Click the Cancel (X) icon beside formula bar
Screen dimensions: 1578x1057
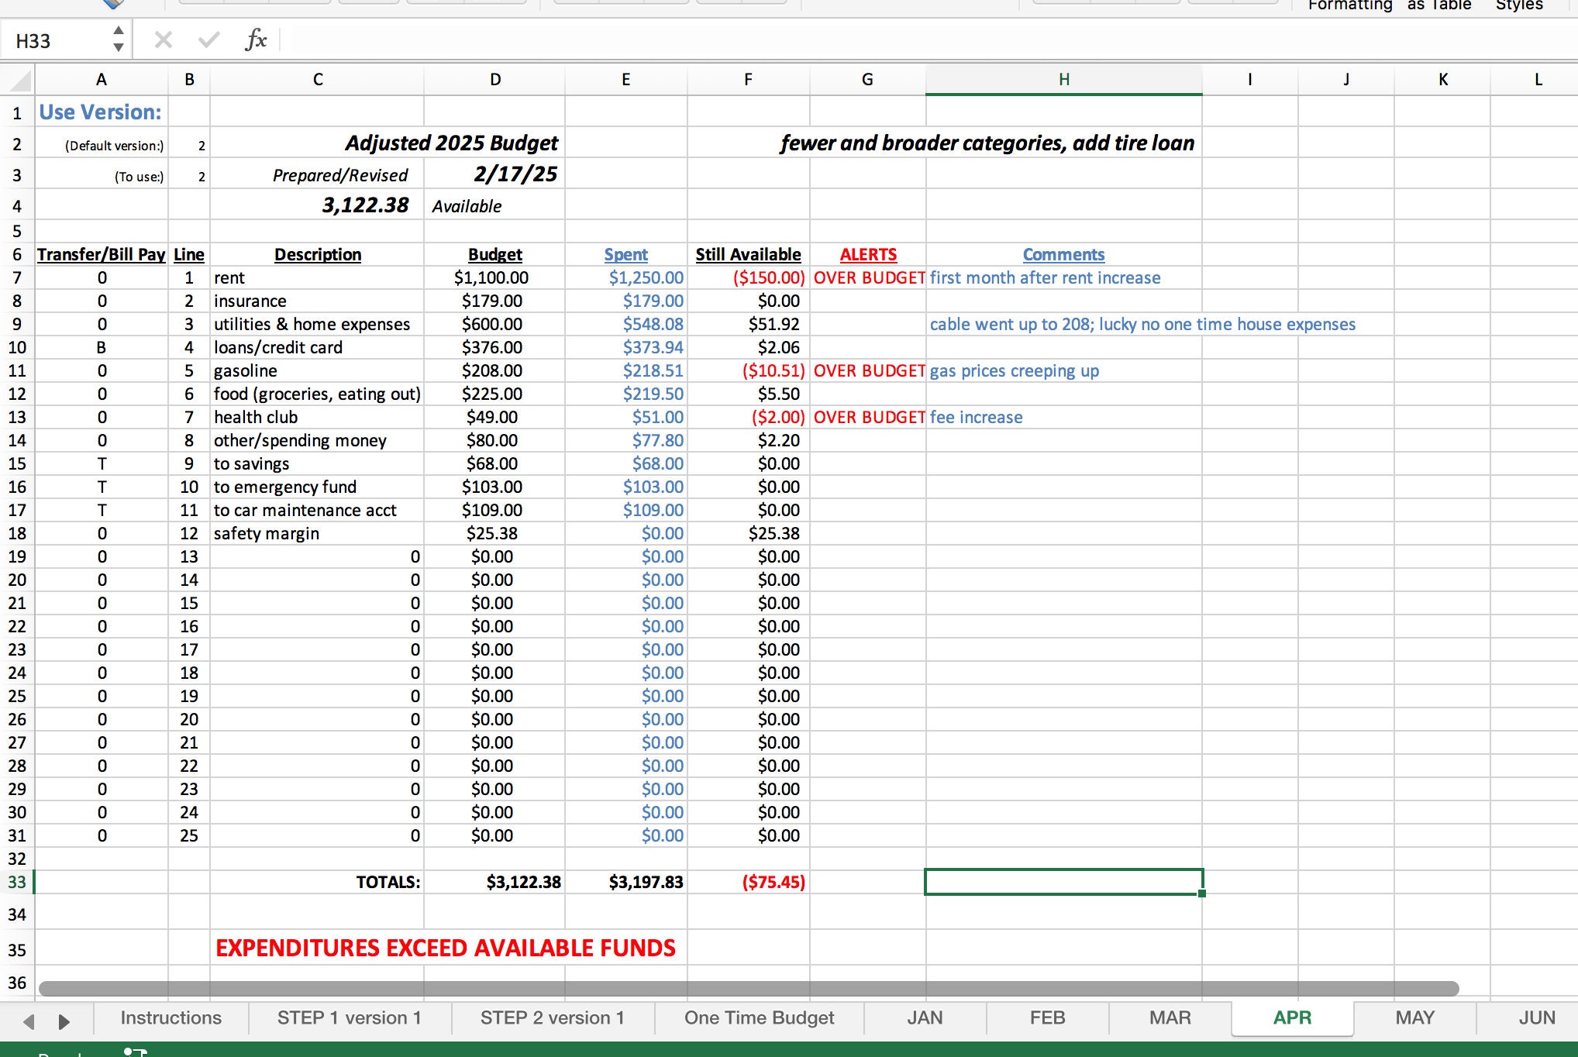click(162, 40)
